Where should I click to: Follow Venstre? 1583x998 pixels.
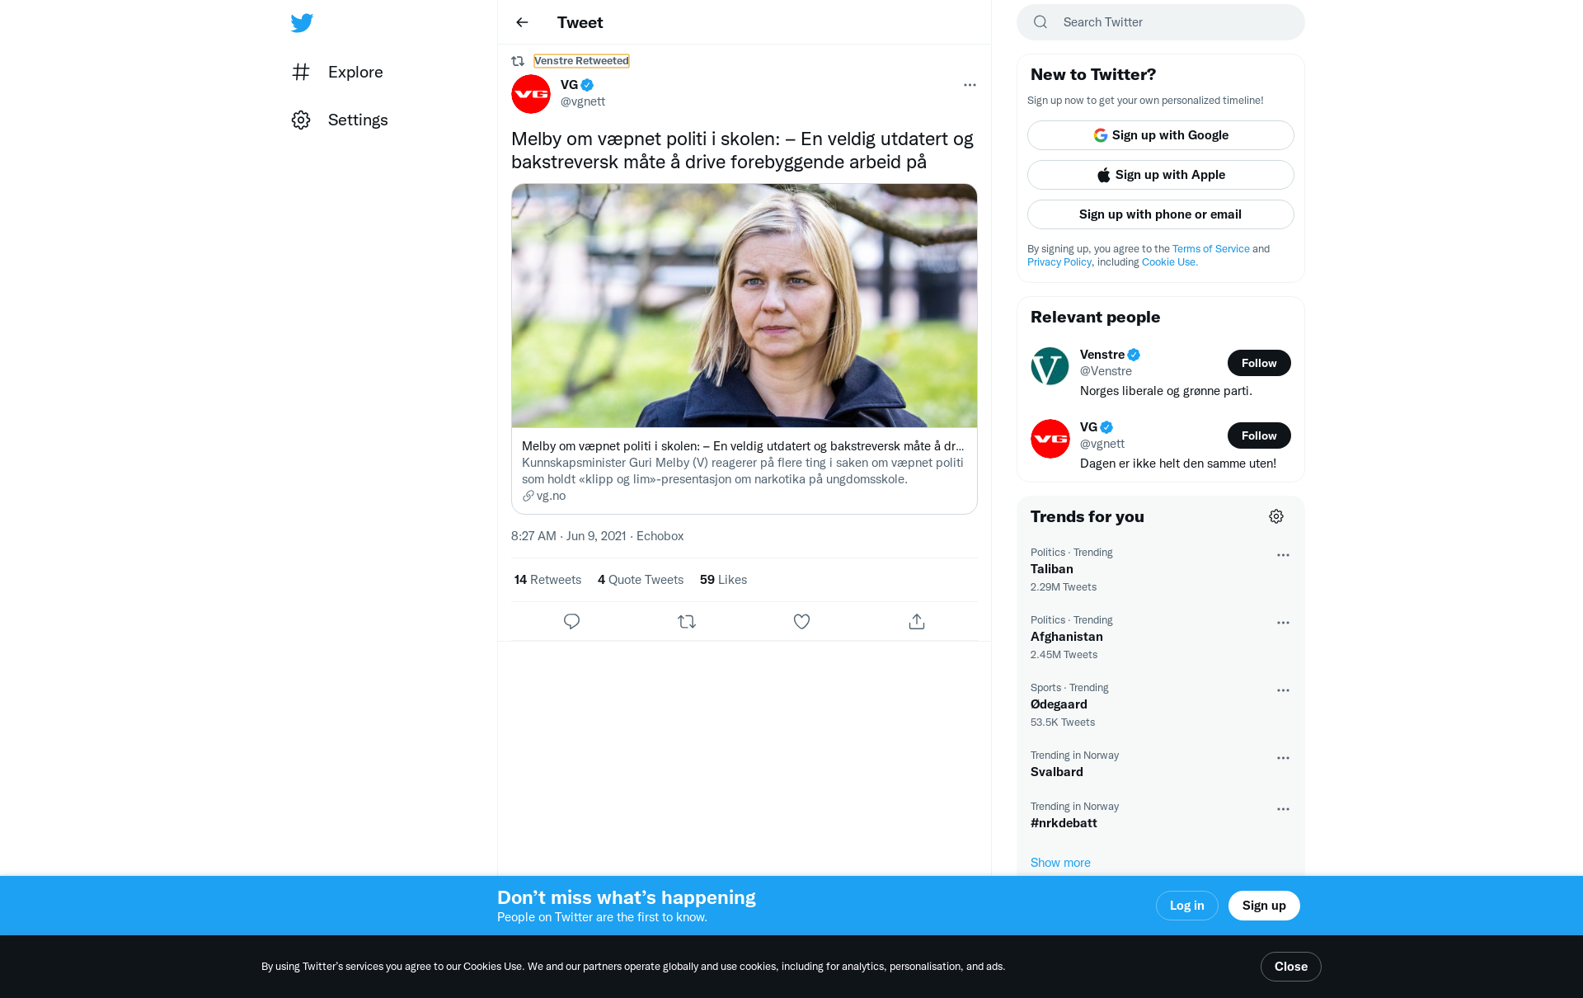click(x=1259, y=363)
